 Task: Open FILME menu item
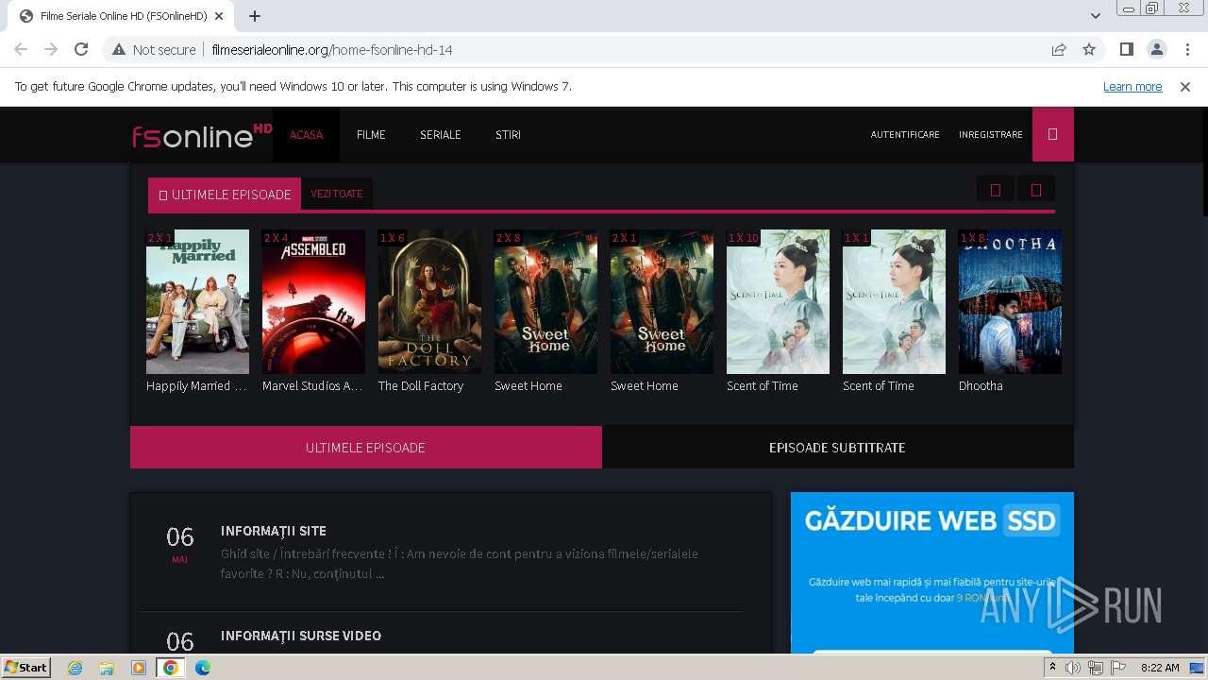pos(371,134)
